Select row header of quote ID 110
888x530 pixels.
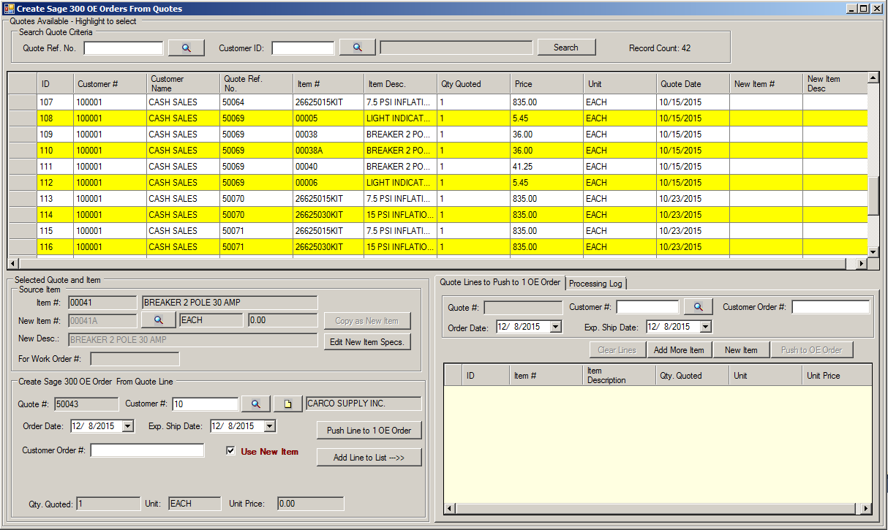point(22,151)
